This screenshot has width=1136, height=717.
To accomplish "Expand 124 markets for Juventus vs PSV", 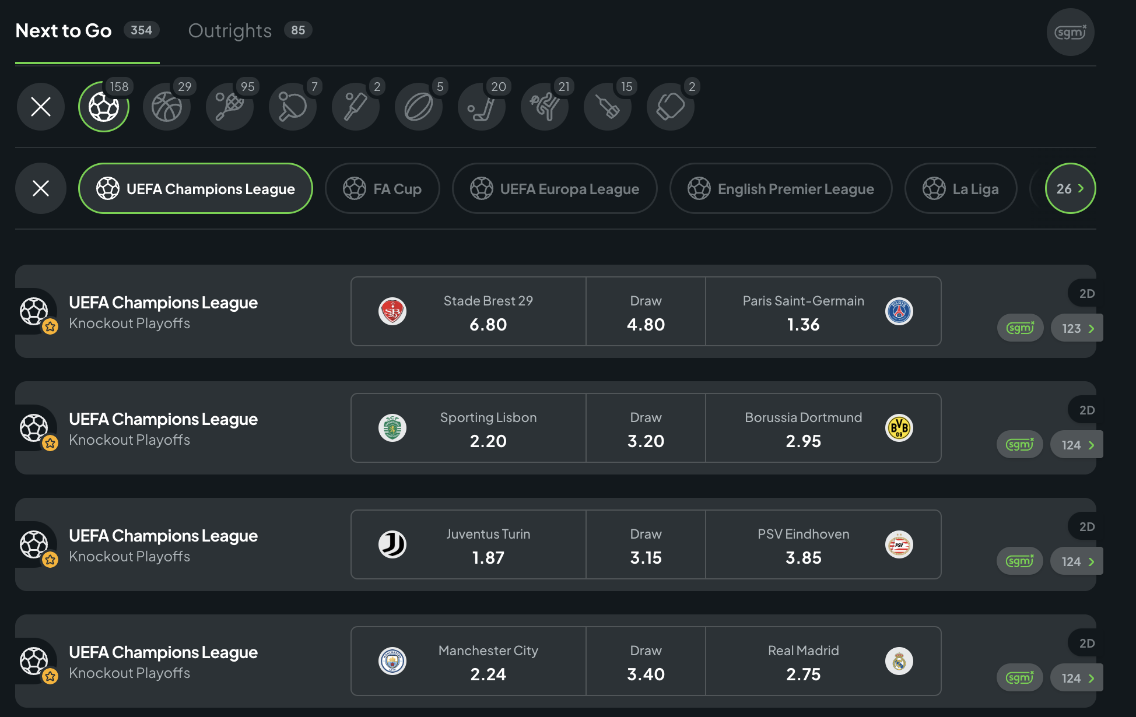I will [x=1077, y=561].
